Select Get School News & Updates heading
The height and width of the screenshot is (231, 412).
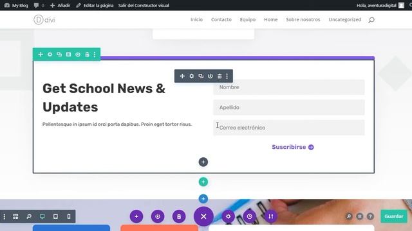click(104, 98)
